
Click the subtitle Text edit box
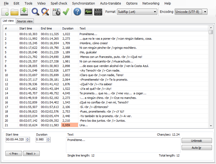click(123, 145)
